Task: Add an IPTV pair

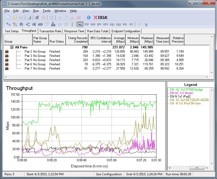Action: (x=40, y=24)
